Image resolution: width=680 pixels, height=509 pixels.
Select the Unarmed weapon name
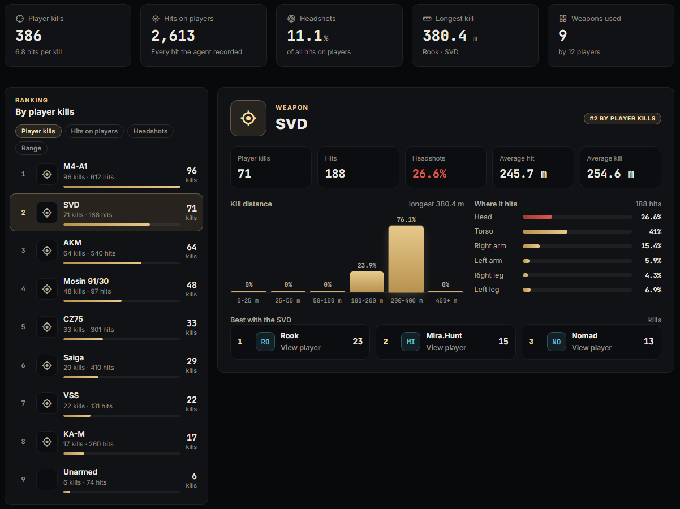(80, 472)
